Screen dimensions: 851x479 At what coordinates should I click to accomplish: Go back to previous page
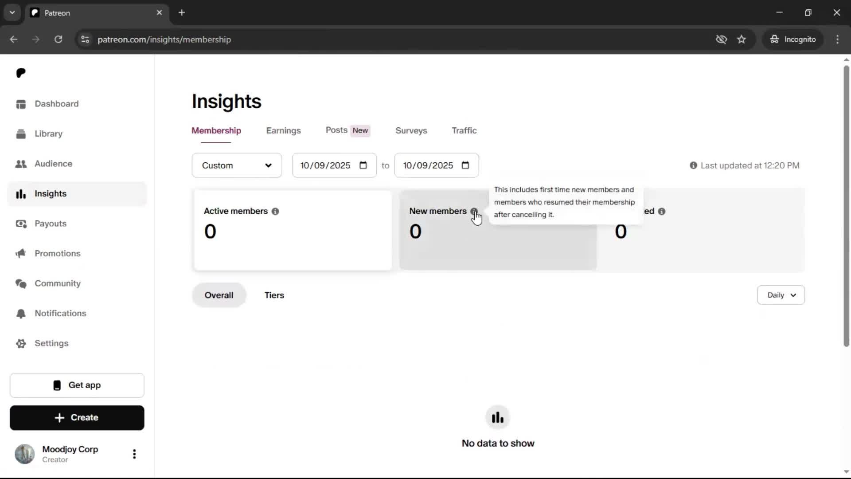coord(14,39)
